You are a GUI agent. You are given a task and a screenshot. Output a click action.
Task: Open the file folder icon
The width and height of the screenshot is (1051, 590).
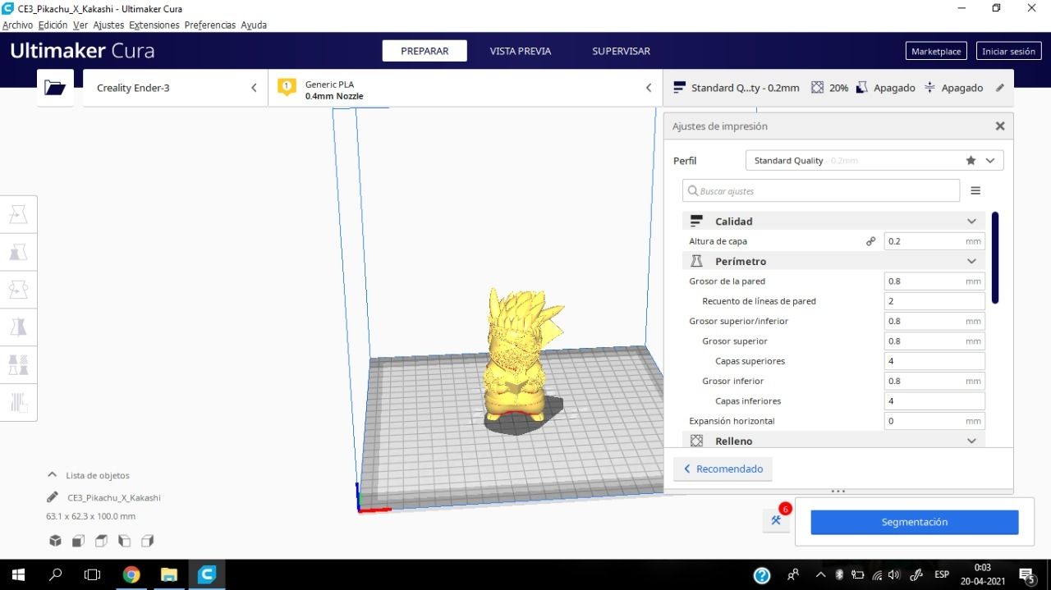pyautogui.click(x=55, y=88)
